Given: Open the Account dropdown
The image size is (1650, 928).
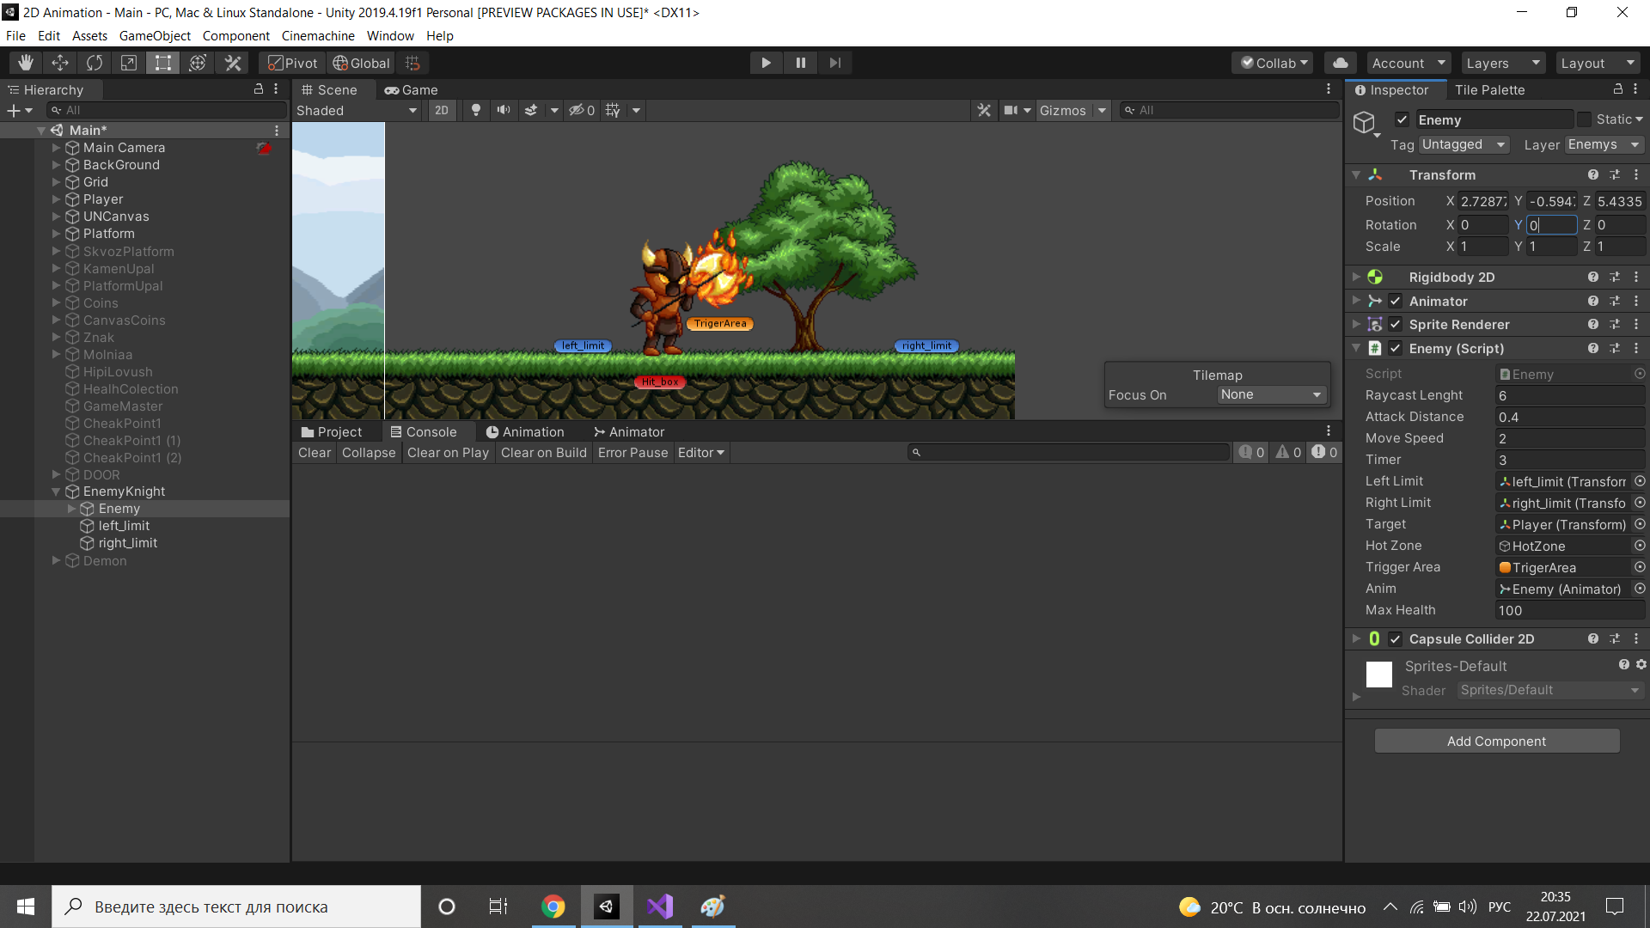Looking at the screenshot, I should point(1407,63).
